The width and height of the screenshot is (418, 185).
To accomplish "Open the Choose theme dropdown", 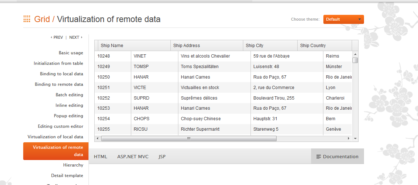I will [x=343, y=19].
